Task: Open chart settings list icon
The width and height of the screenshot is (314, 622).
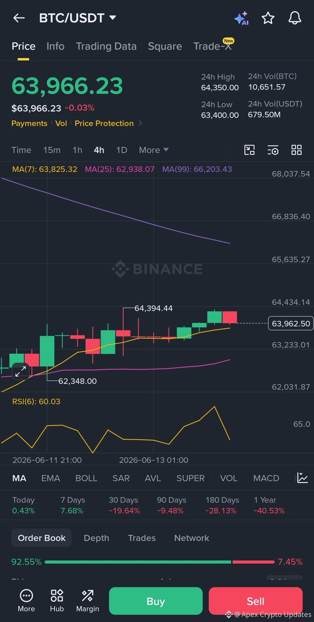Action: pyautogui.click(x=273, y=150)
